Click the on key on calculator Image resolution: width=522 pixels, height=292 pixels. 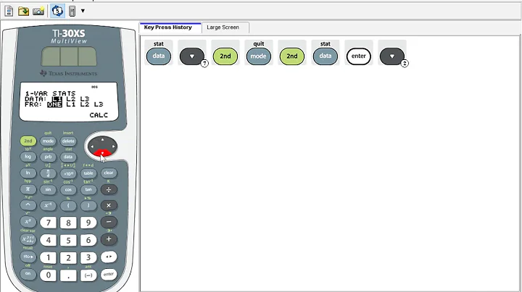[x=28, y=274]
